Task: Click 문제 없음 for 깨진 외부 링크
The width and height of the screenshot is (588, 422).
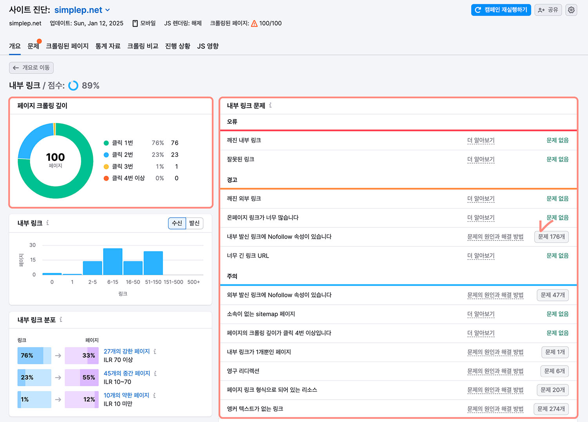Action: tap(557, 198)
